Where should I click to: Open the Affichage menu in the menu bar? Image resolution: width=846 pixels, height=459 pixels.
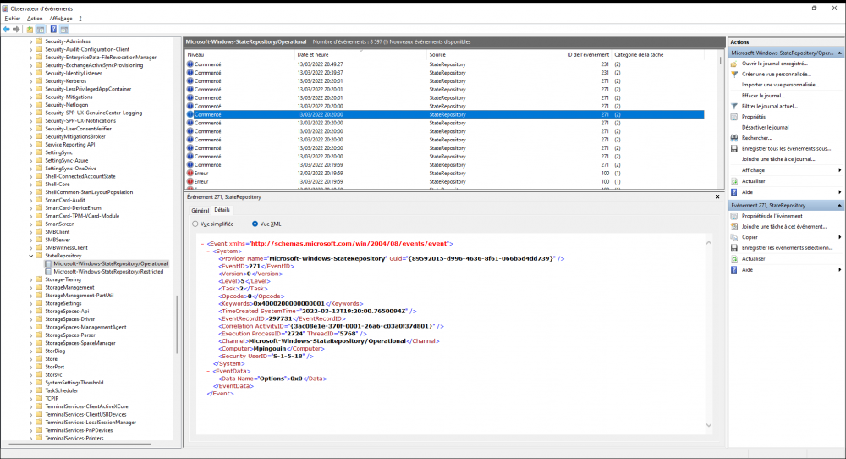60,18
